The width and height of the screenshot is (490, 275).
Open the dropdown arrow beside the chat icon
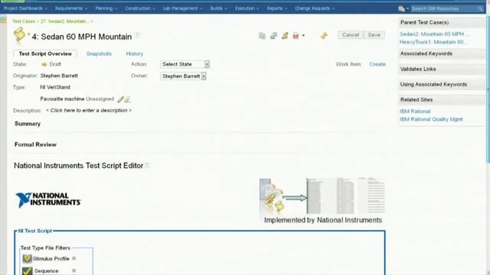coord(407,8)
